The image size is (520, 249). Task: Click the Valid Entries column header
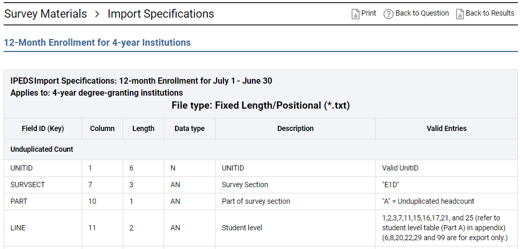[446, 128]
